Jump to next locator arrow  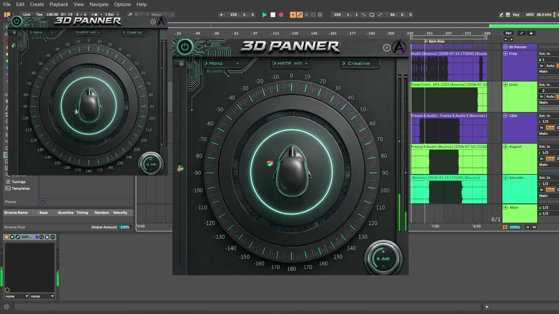click(511, 40)
